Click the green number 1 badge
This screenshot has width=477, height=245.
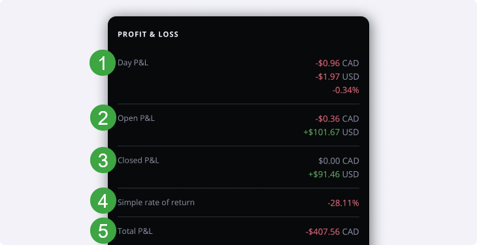click(x=103, y=63)
